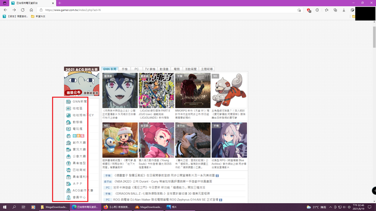
Task: Switch to the 主題報導 tab
Action: click(x=207, y=69)
